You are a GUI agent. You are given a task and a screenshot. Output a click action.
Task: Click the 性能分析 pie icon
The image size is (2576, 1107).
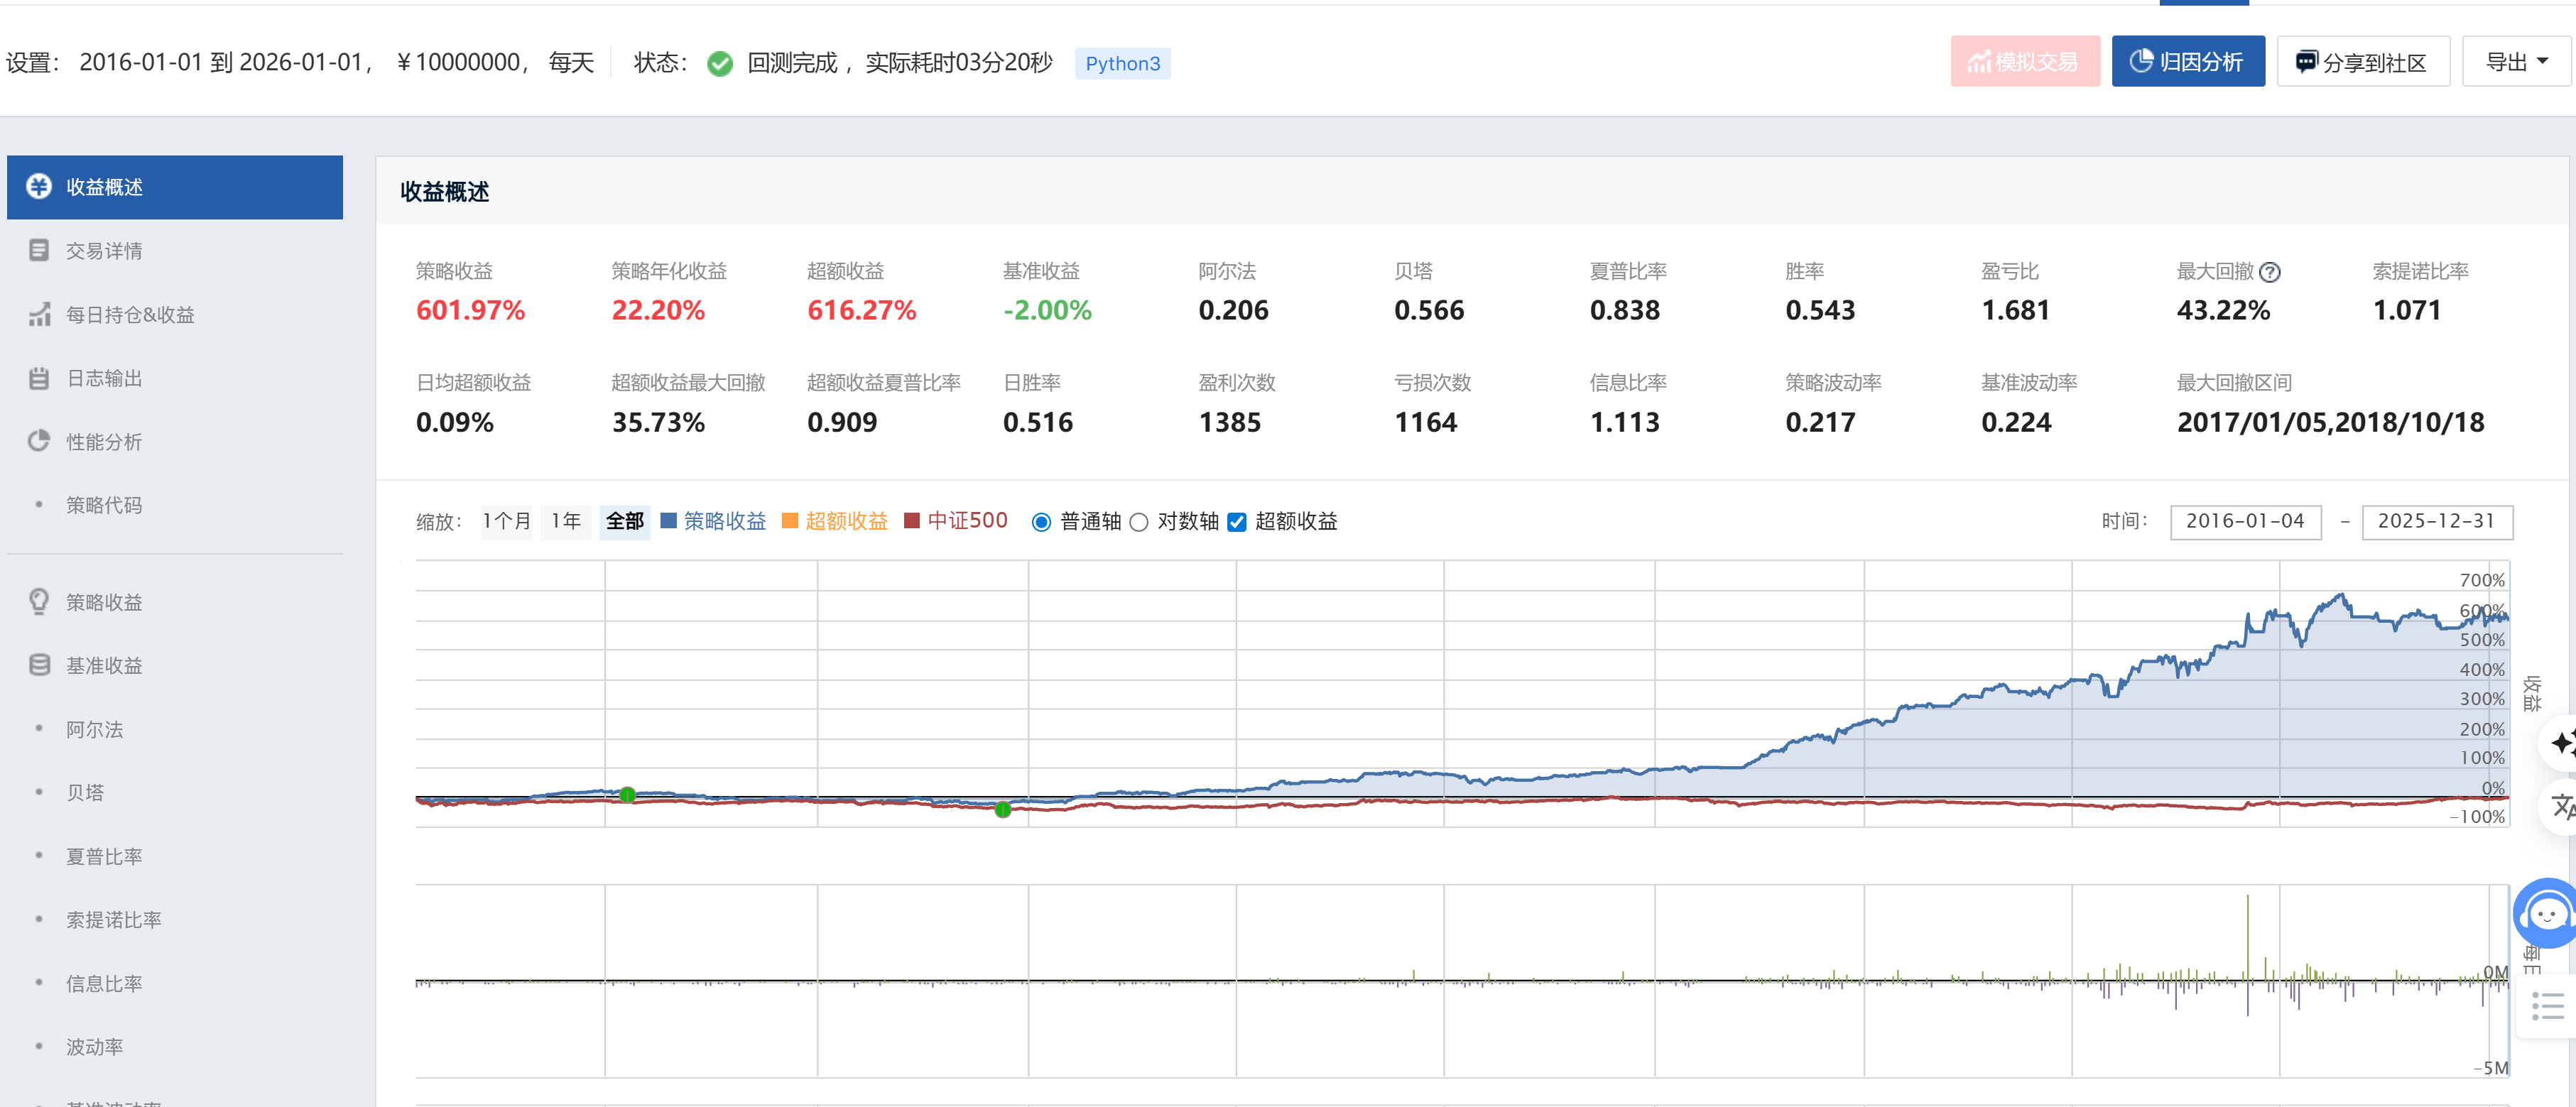pyautogui.click(x=39, y=441)
